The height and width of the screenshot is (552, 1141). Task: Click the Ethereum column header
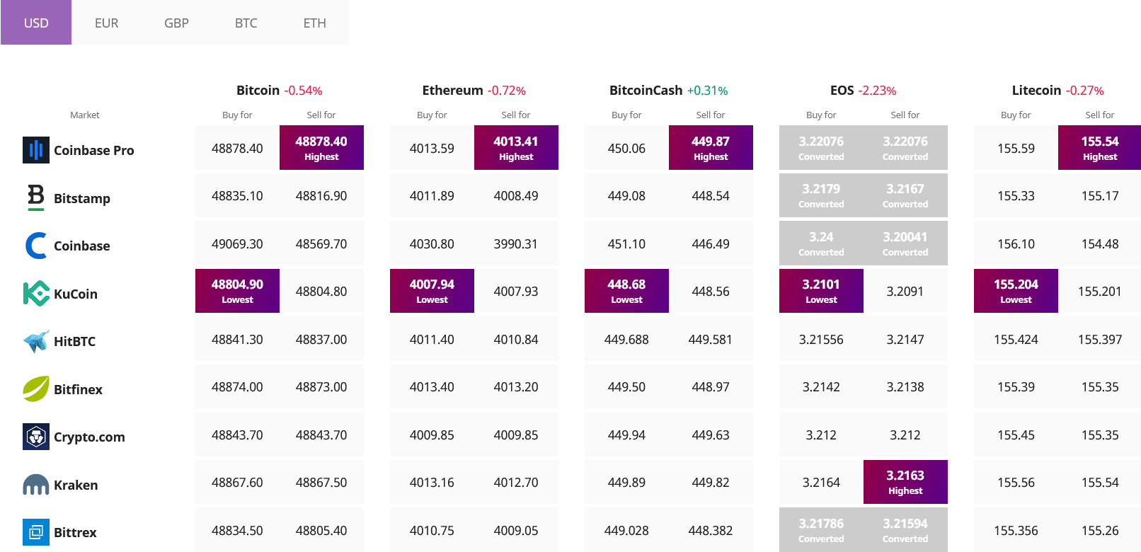click(452, 90)
